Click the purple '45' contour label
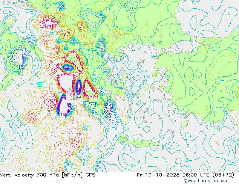The height and width of the screenshot is (184, 239). click(63, 115)
